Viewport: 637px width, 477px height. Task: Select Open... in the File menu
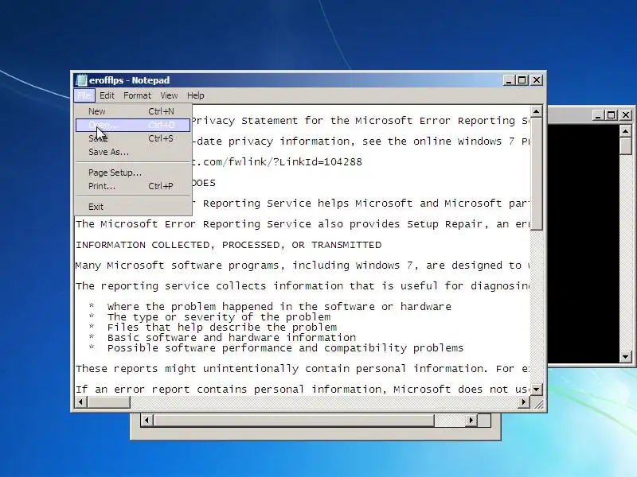coord(133,125)
